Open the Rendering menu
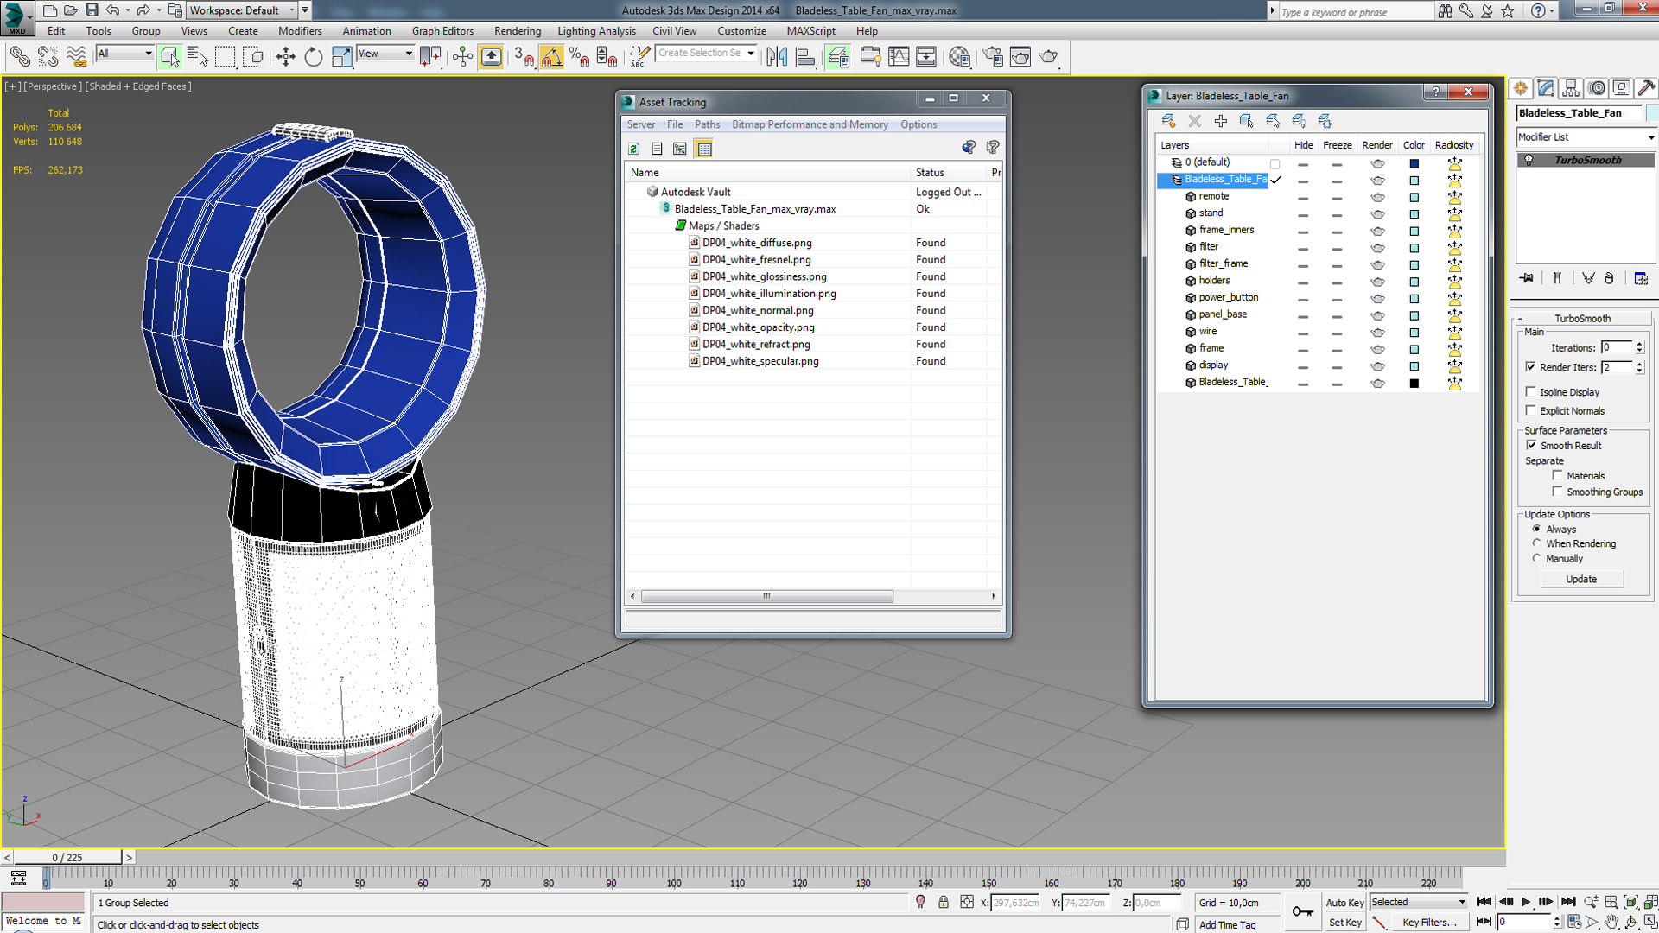Screen dimensions: 1659x933 point(517,31)
